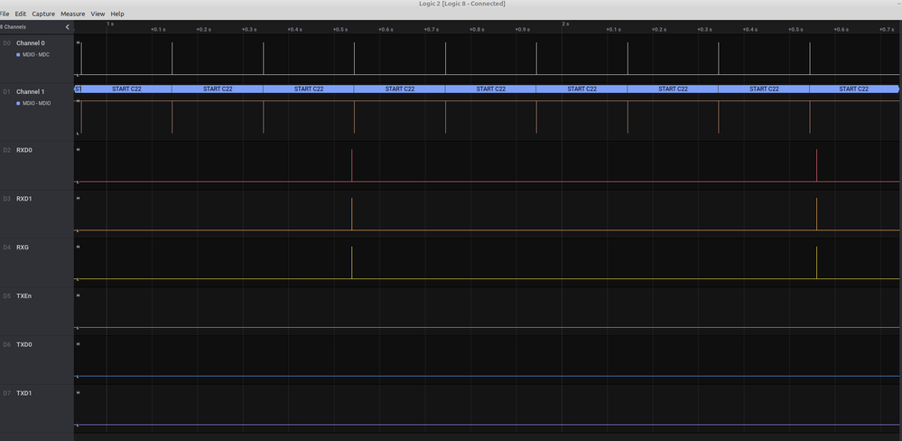Select the Channel 0 label
Image resolution: width=902 pixels, height=441 pixels.
coord(31,43)
